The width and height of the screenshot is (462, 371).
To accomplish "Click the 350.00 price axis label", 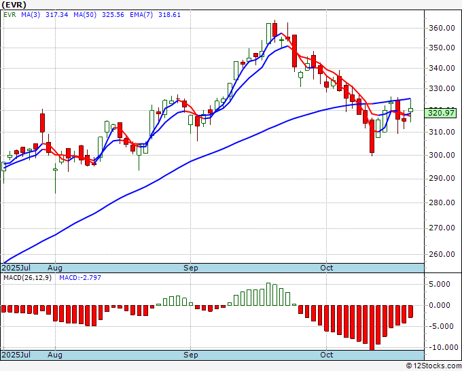I will (442, 48).
